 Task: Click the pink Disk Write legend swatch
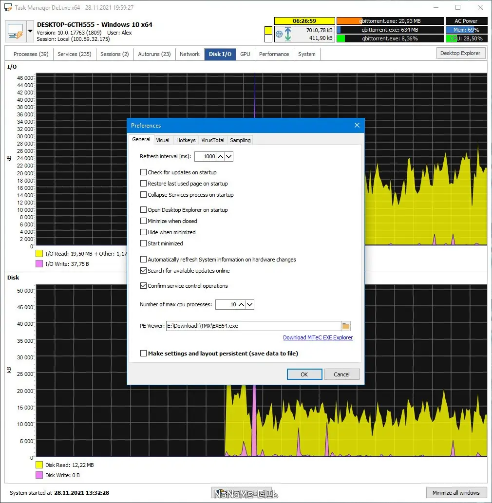39,475
